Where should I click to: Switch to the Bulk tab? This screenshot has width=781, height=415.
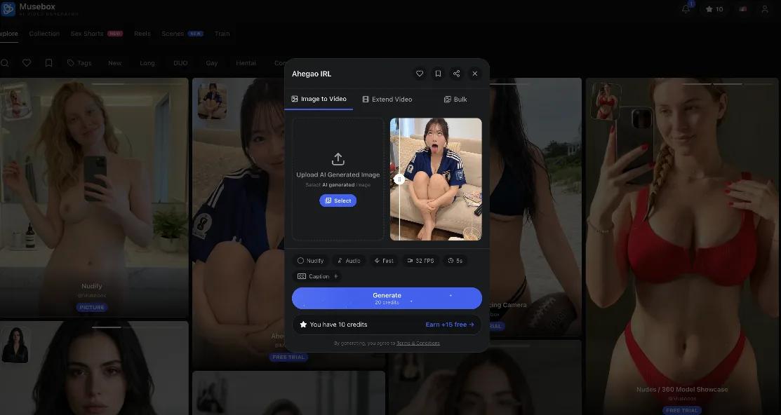455,99
